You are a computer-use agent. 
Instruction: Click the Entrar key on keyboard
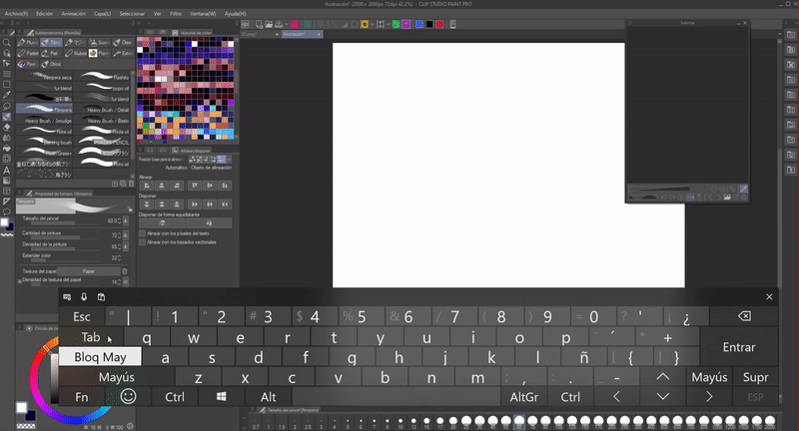coord(739,347)
